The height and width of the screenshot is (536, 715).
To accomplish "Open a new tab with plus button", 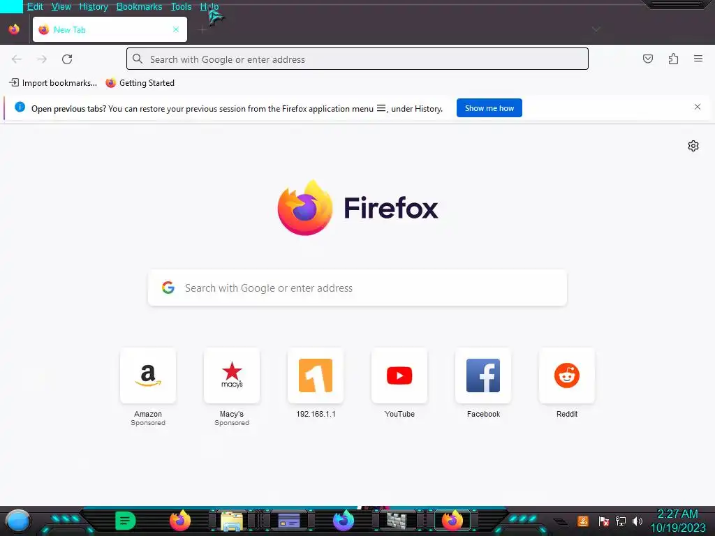I will point(202,29).
